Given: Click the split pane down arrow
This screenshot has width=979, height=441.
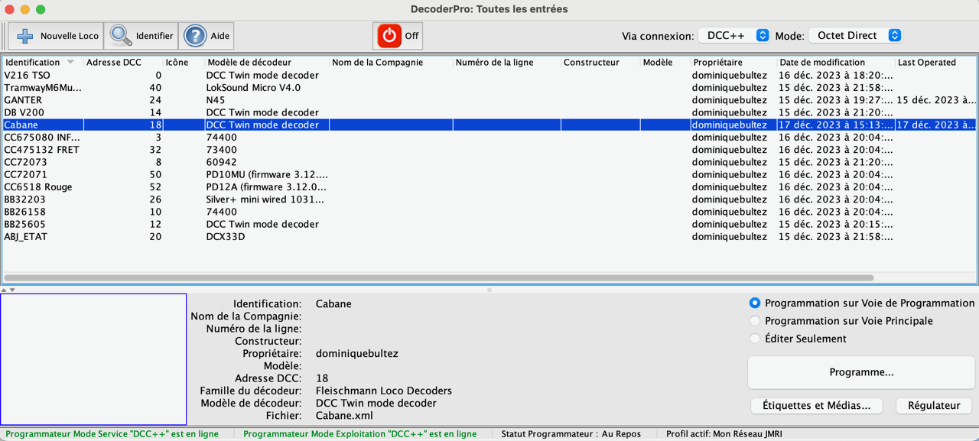Looking at the screenshot, I should [12, 290].
